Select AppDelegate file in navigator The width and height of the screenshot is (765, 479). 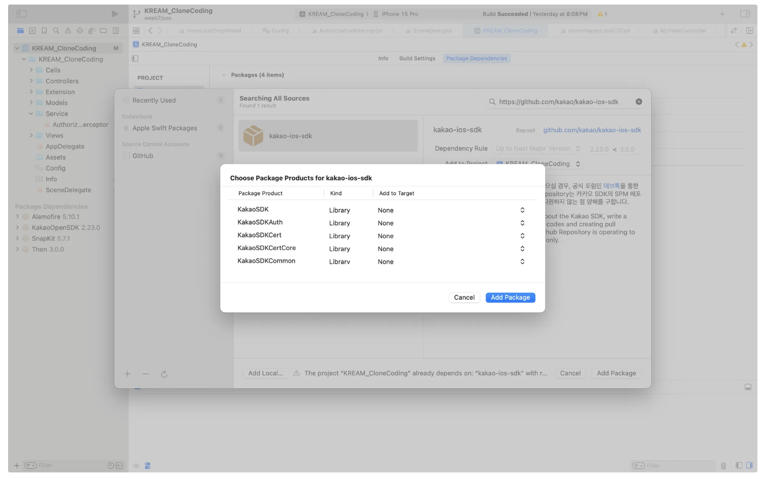click(65, 147)
